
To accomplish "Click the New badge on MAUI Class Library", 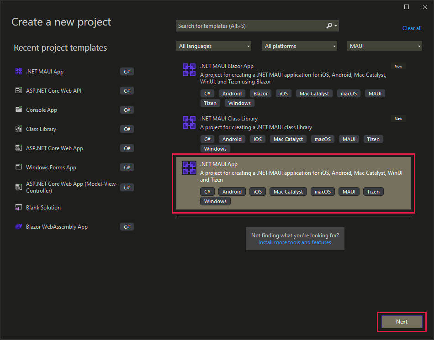I will click(x=398, y=119).
